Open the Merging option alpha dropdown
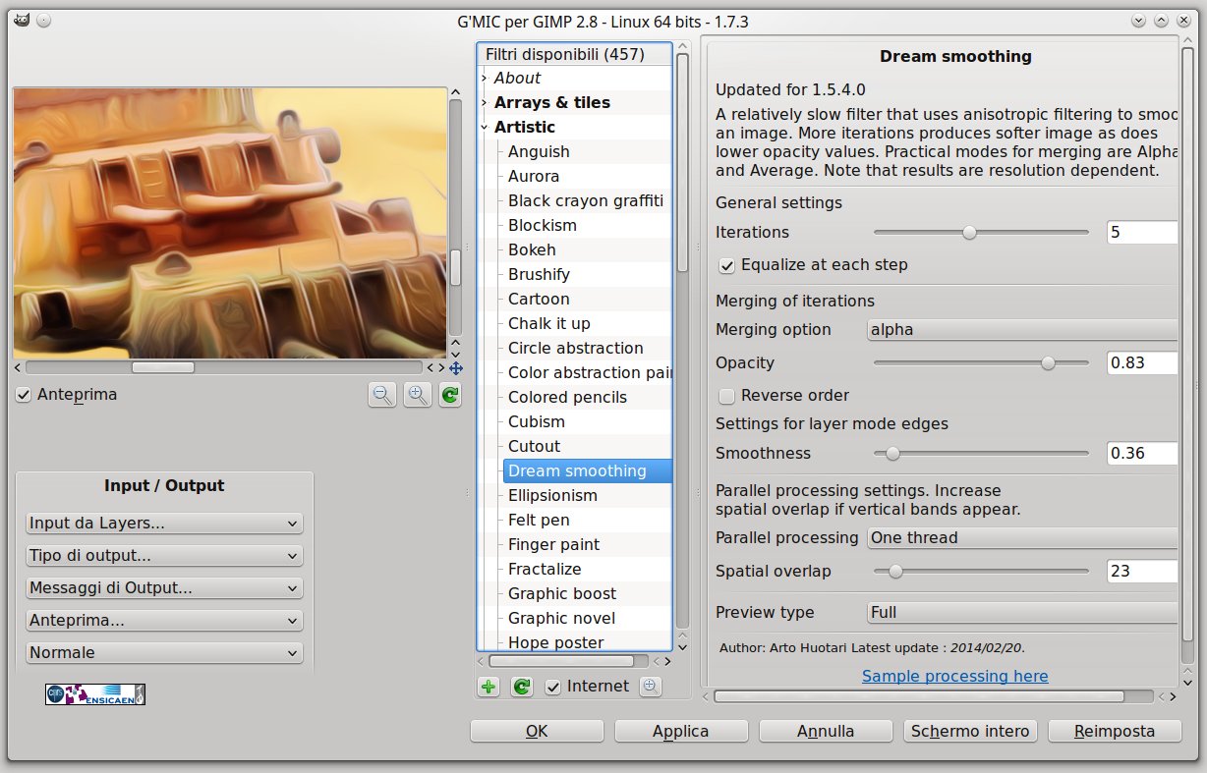The width and height of the screenshot is (1207, 773). pyautogui.click(x=1022, y=330)
